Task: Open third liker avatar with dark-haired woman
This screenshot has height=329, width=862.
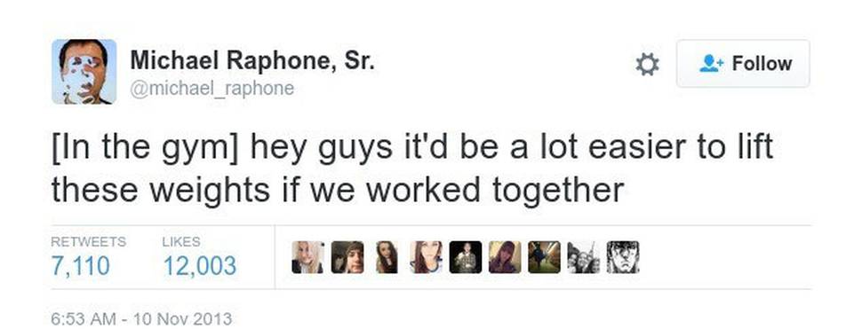Action: (x=387, y=257)
